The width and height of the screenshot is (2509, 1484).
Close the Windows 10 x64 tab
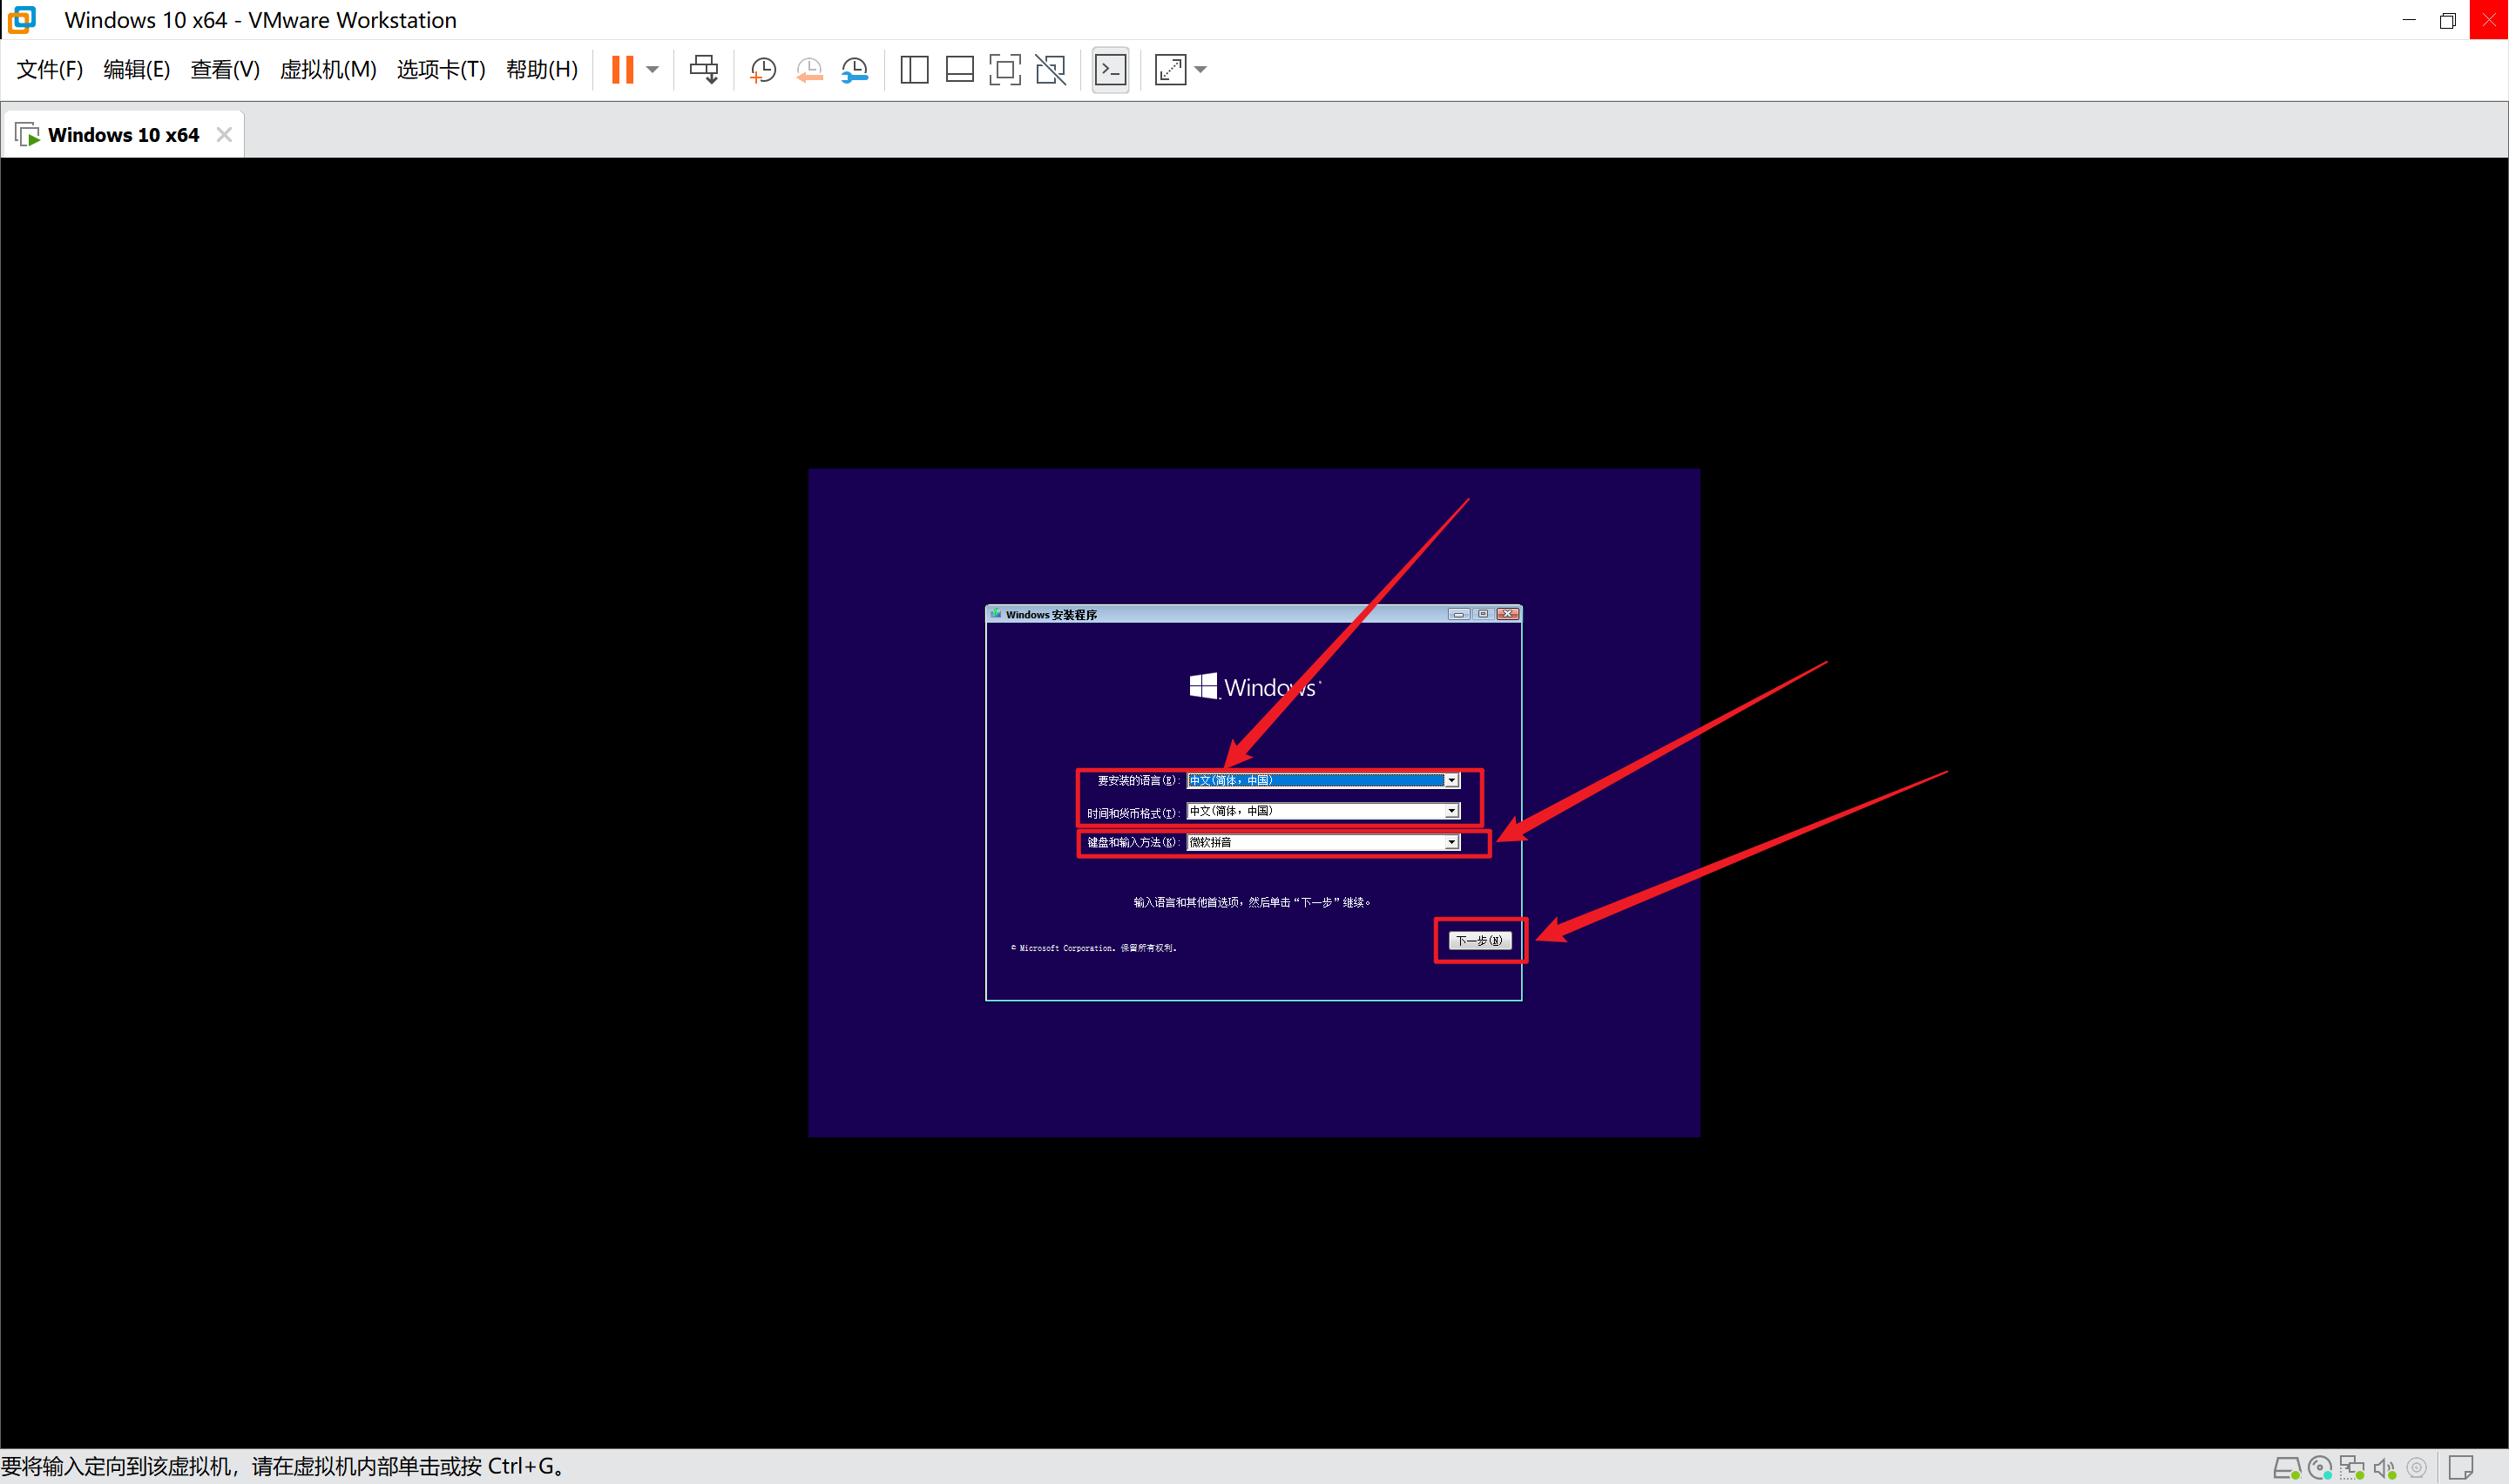point(224,134)
